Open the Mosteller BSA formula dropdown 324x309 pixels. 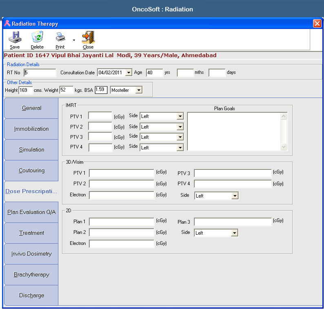139,90
